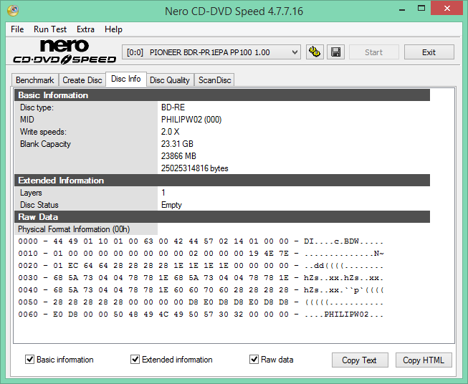Click the 23866 MB capacity value

coord(178,156)
